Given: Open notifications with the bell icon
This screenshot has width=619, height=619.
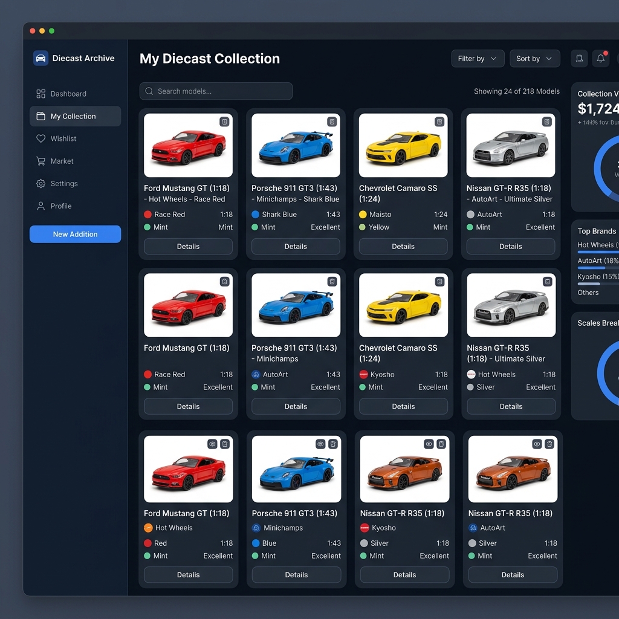Looking at the screenshot, I should coord(600,59).
